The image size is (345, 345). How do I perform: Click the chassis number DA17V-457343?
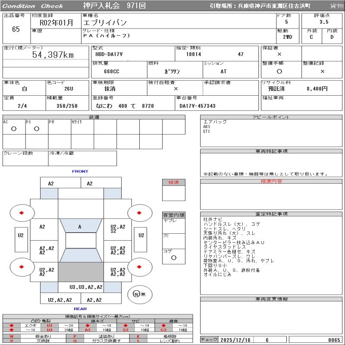click(x=198, y=106)
